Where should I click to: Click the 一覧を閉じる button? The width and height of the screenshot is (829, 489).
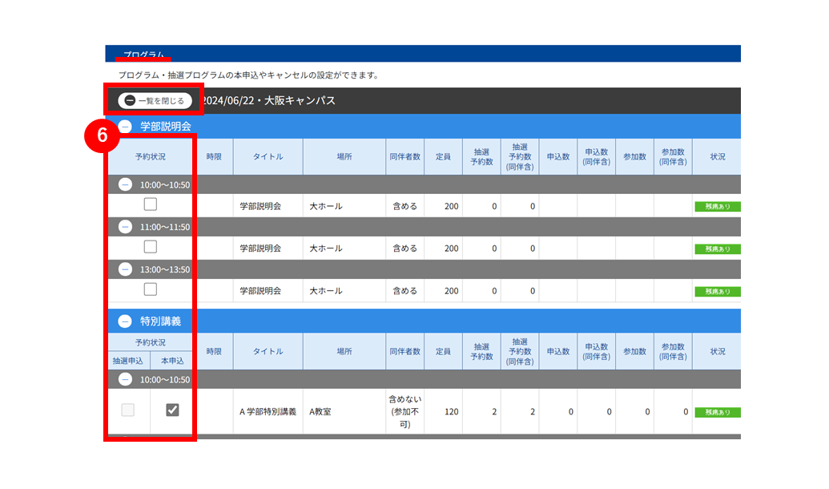(155, 100)
